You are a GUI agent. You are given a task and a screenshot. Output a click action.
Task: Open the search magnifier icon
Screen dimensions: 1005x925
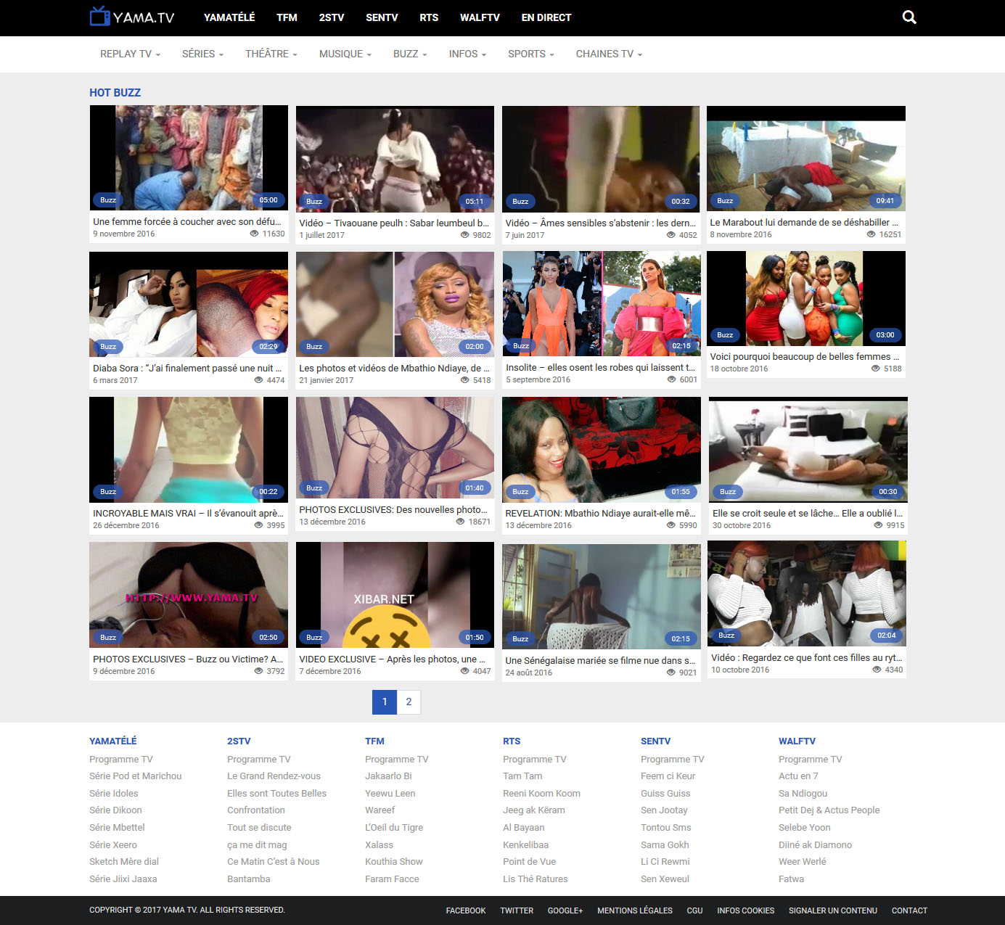click(x=909, y=17)
